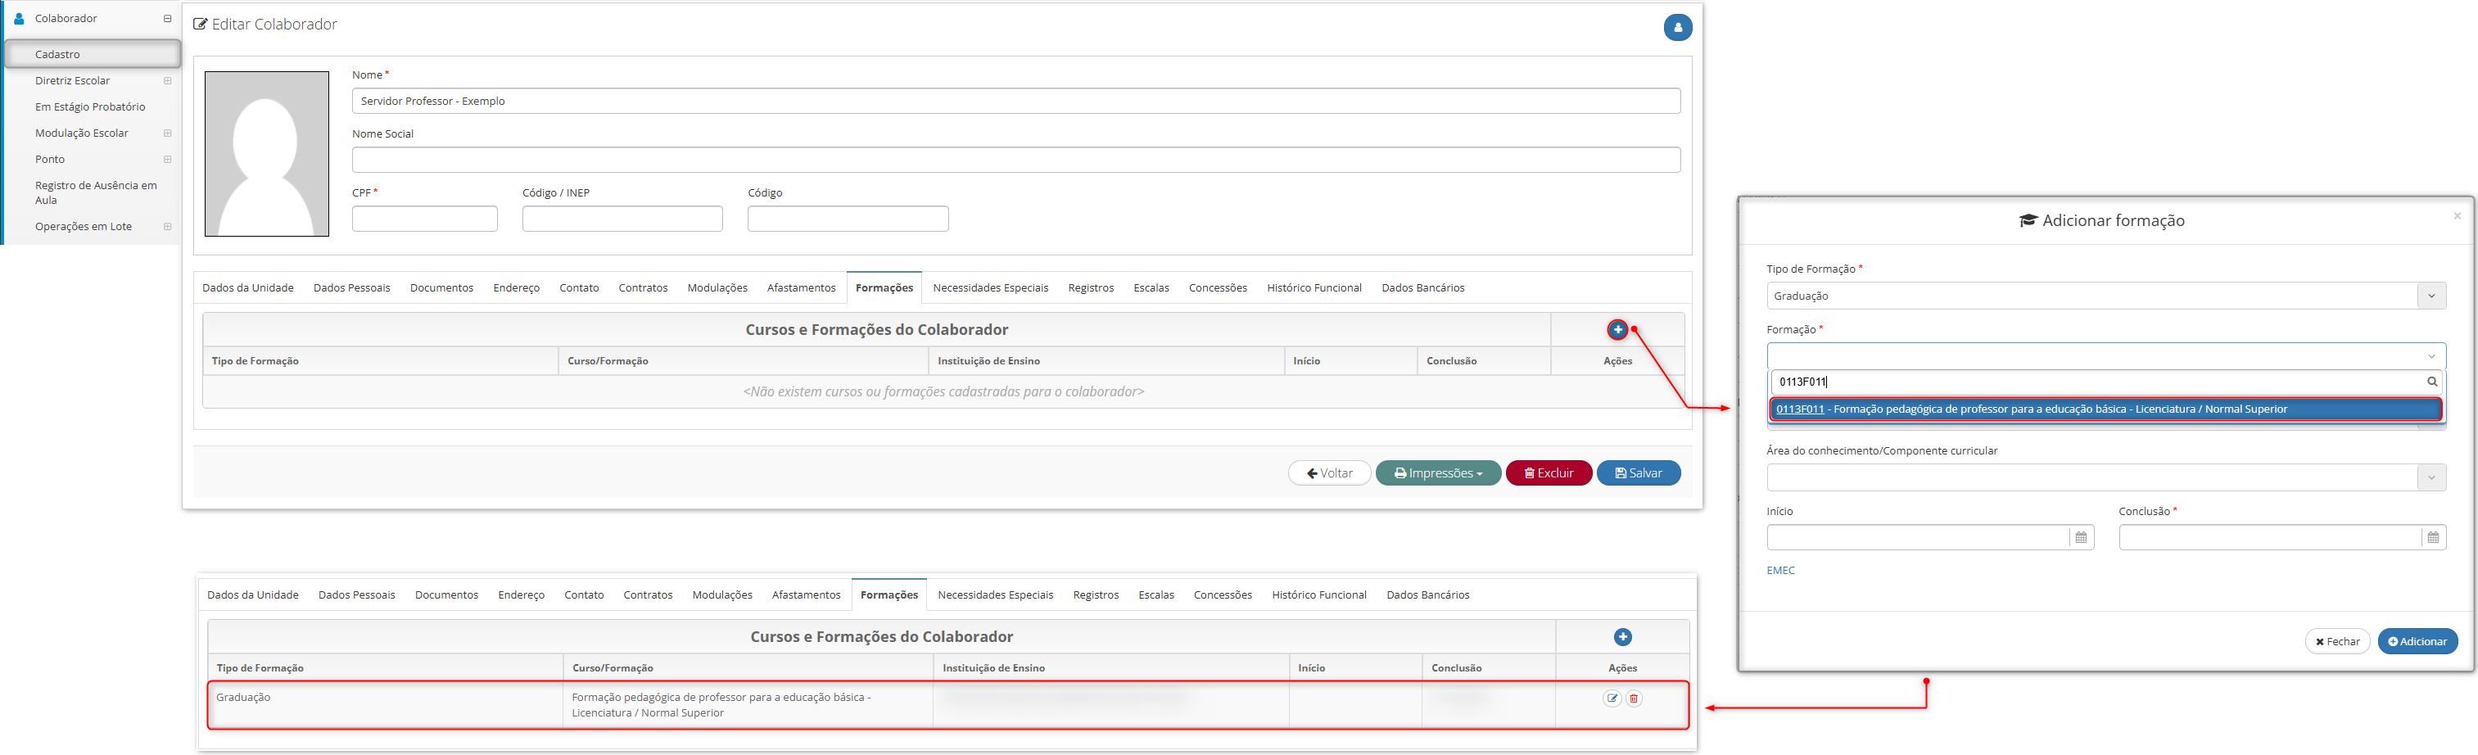2478x755 pixels.
Task: Add a formation in the lower Cursos panel
Action: [x=1622, y=637]
